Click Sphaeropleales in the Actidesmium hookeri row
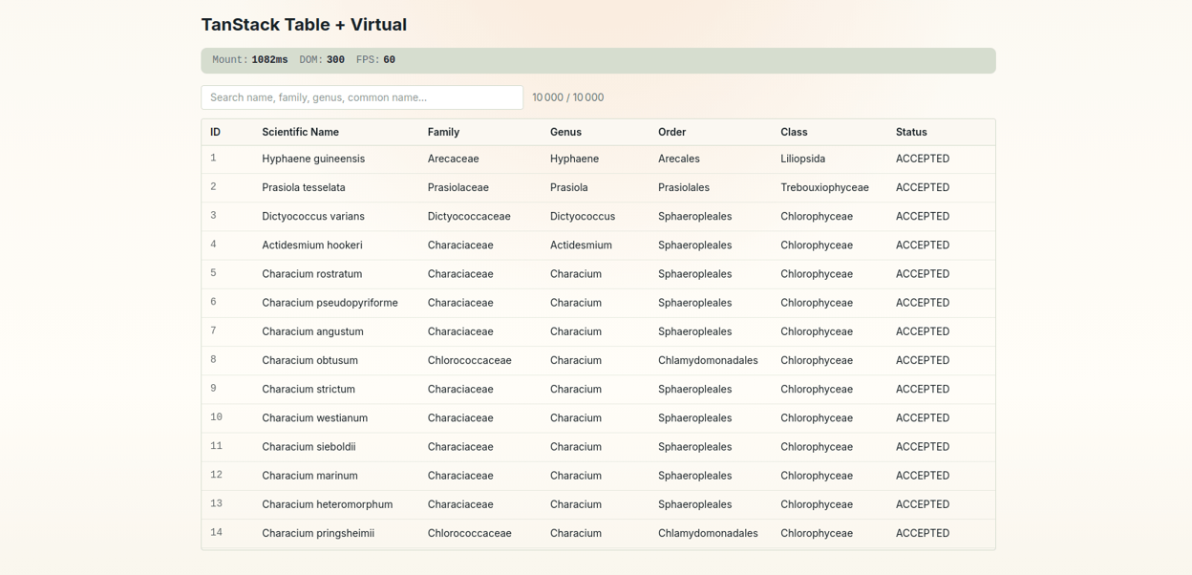1192x575 pixels. 695,245
